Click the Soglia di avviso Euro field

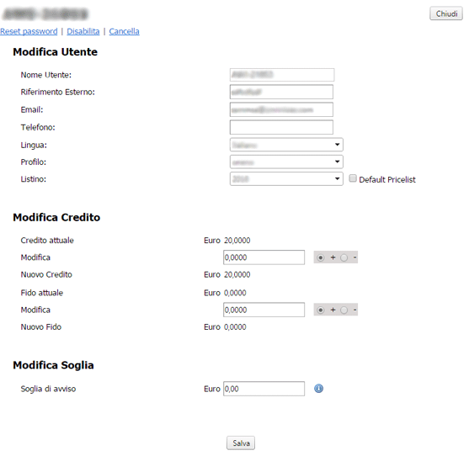tap(264, 389)
